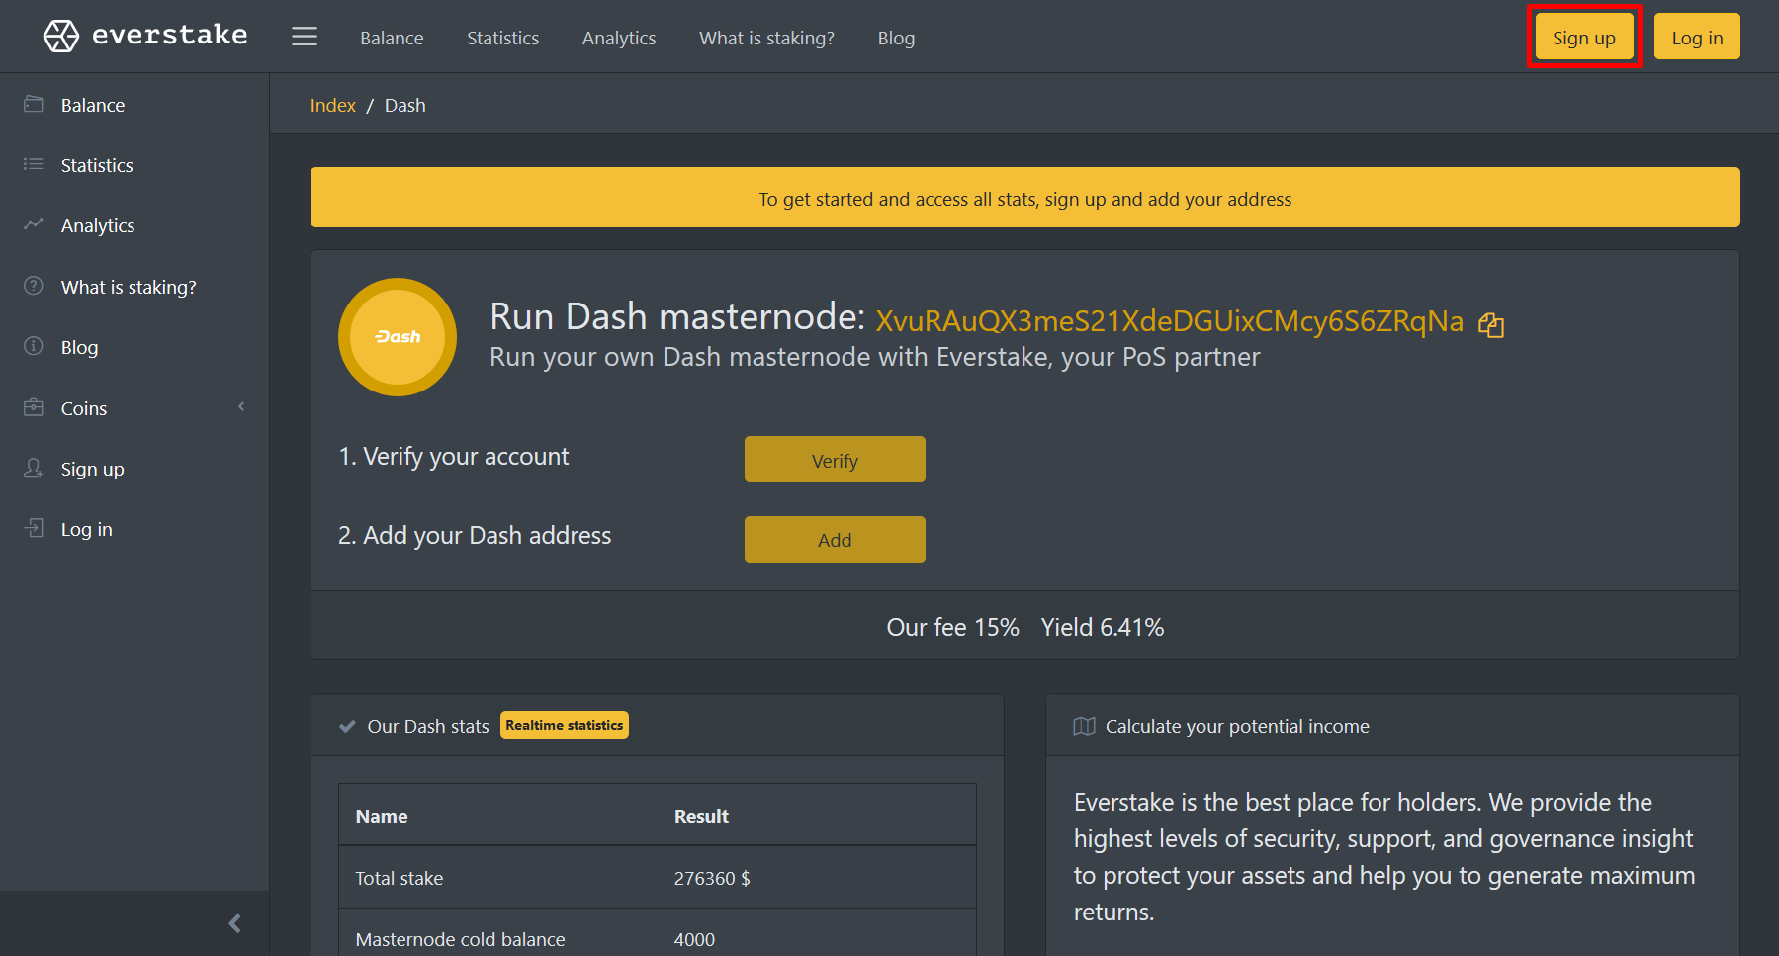
Task: Select What is staking? in the sidebar
Action: click(129, 287)
